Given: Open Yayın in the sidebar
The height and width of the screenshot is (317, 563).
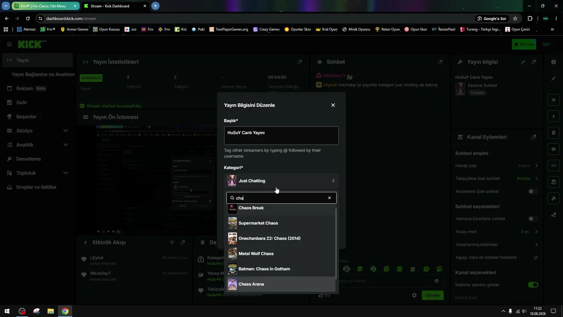Looking at the screenshot, I should [x=37, y=60].
